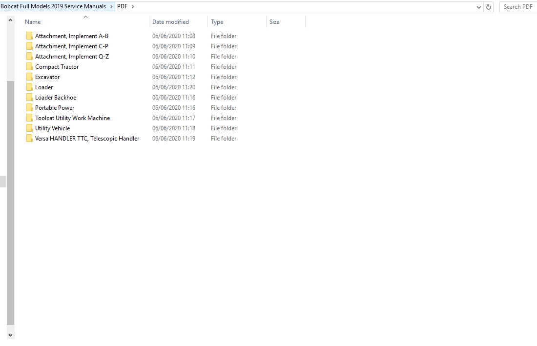
Task: Click the date 06/06/2020 11:17
Action: tap(174, 118)
